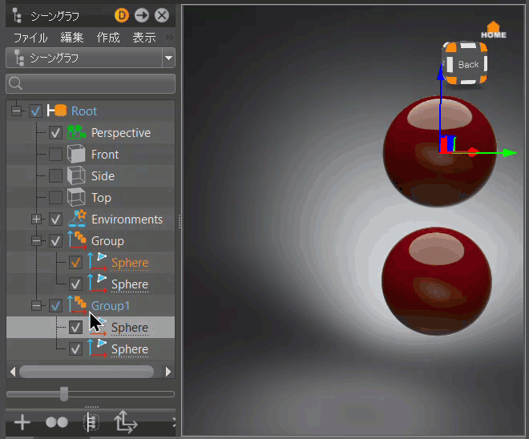This screenshot has width=529, height=439.
Task: Select highlighted Sphere label under Group1
Action: click(x=130, y=328)
